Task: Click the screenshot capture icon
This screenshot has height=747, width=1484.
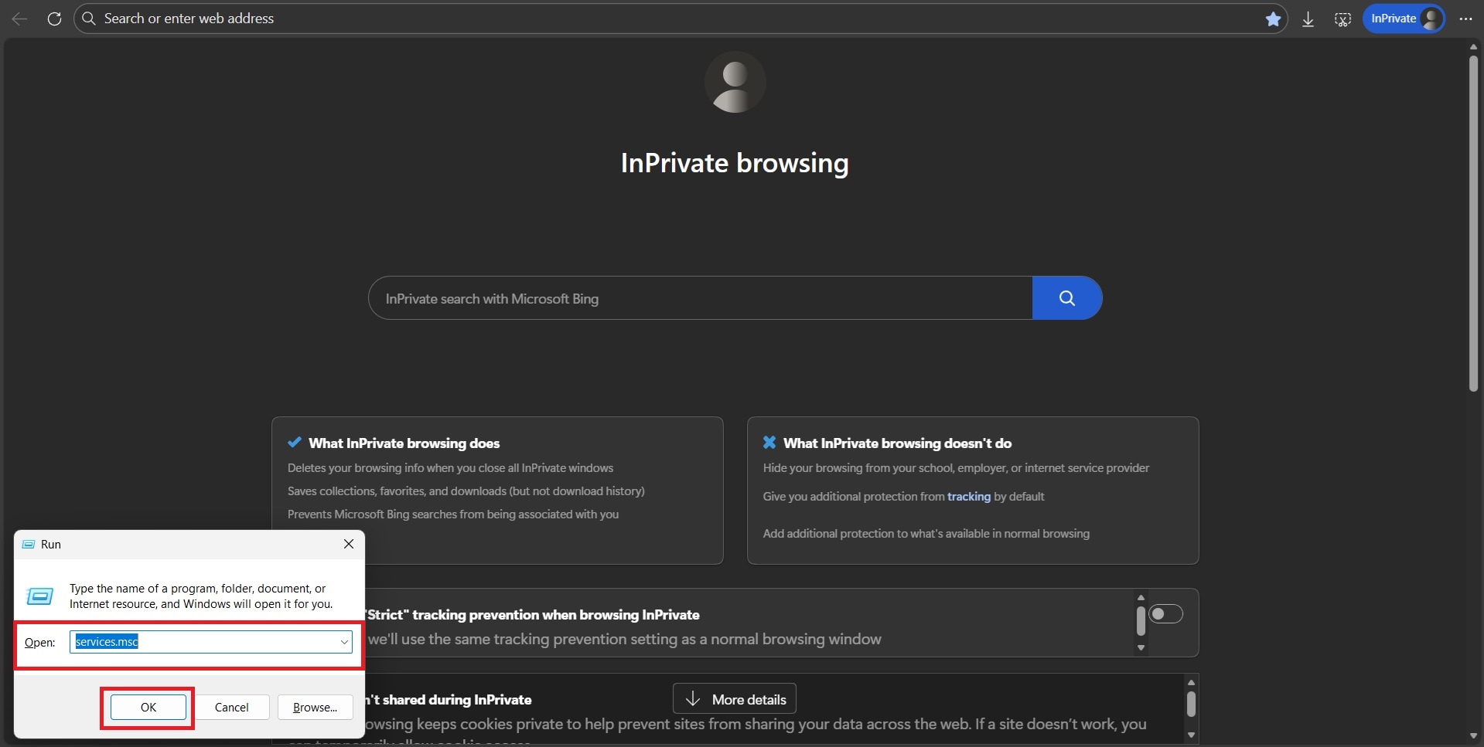Action: coord(1342,19)
